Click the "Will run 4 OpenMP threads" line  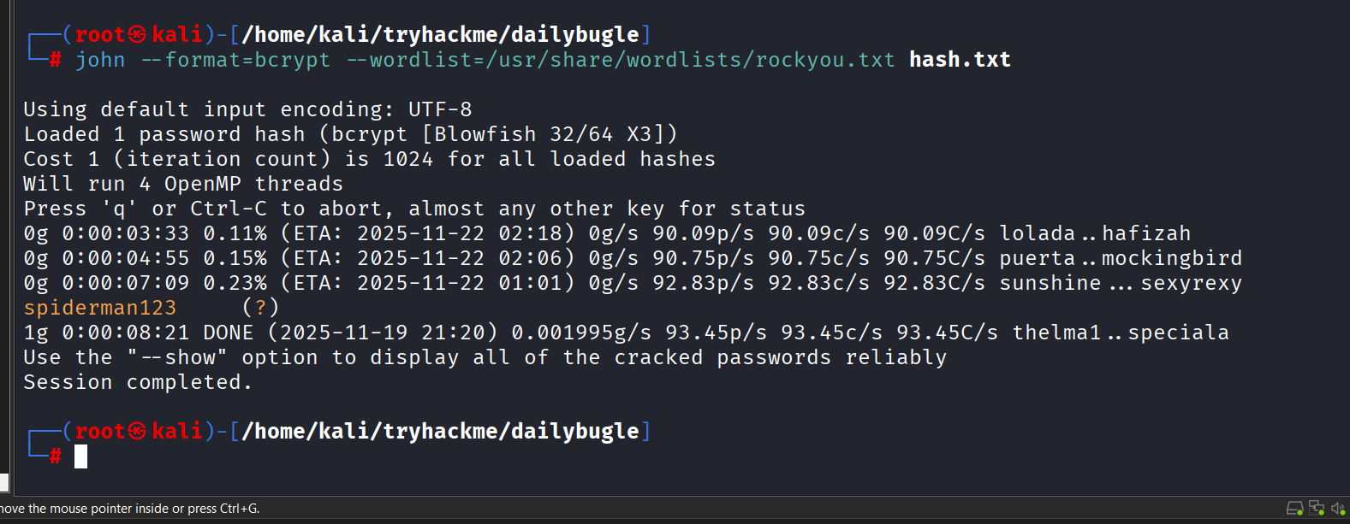point(183,184)
